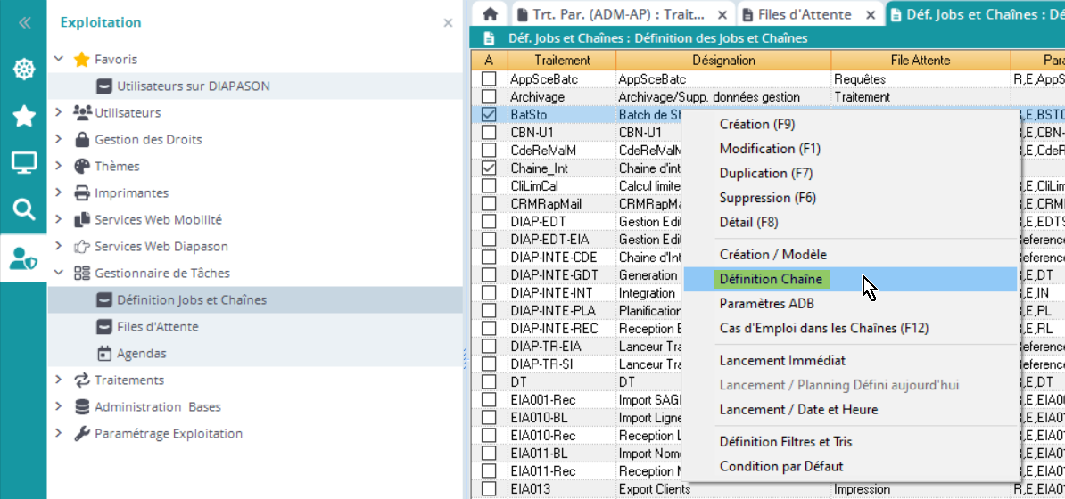The height and width of the screenshot is (499, 1065).
Task: Close the Exploitation panel with X
Action: click(x=448, y=23)
